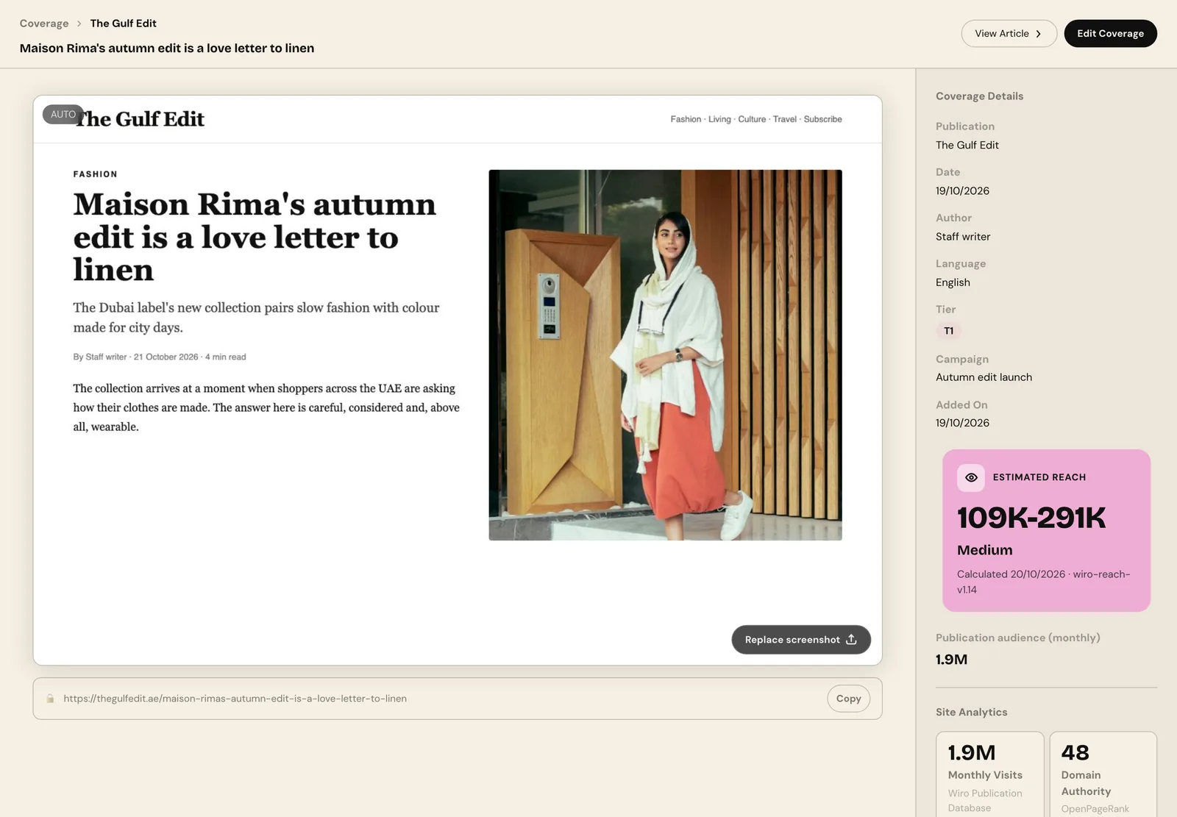Click the byline '21 October 2026' text

pyautogui.click(x=166, y=357)
